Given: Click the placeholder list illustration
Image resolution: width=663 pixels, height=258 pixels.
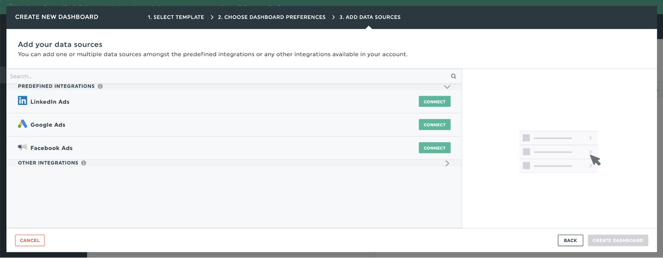Looking at the screenshot, I should tap(559, 152).
